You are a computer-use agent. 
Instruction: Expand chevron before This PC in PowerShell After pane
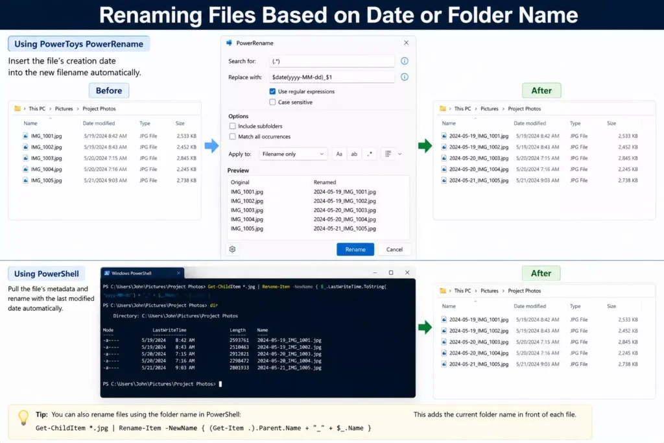[x=450, y=291]
